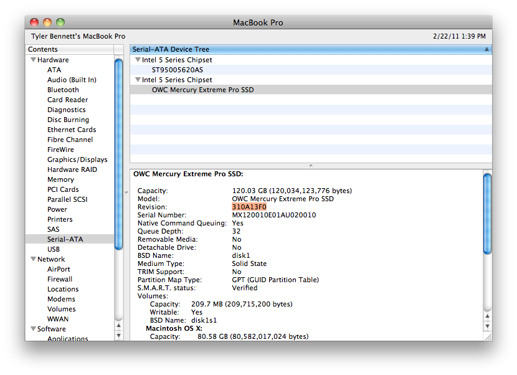Click the Medium Type value Solid State
Screen dimensions: 517x375
(249, 263)
